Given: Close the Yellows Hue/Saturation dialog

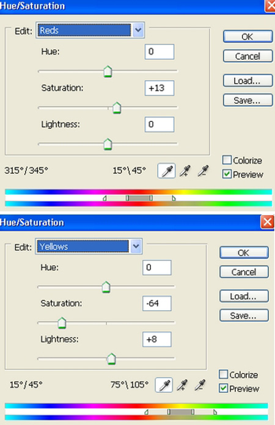Looking at the screenshot, I should coord(267,222).
